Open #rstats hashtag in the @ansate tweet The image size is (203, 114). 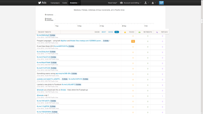coord(63,90)
